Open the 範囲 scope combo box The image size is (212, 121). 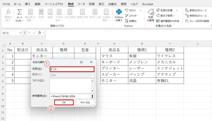[72, 75]
